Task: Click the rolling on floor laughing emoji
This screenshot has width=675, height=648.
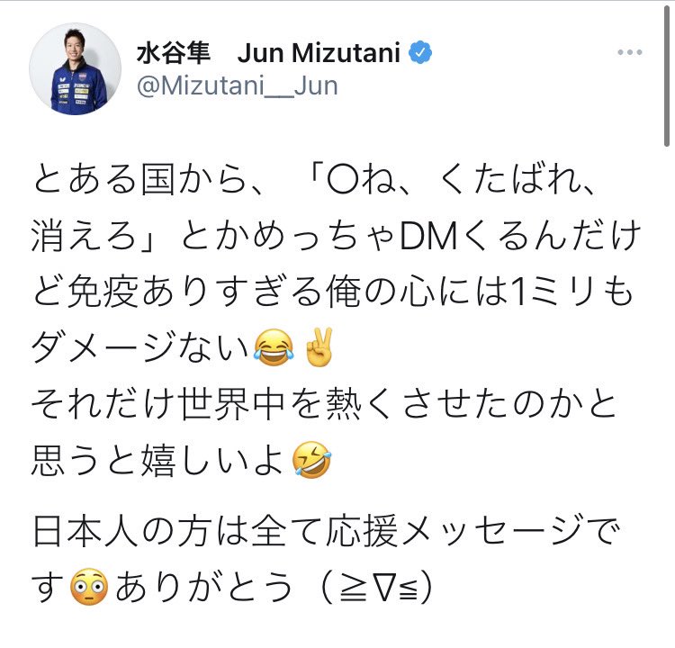Action: (312, 459)
